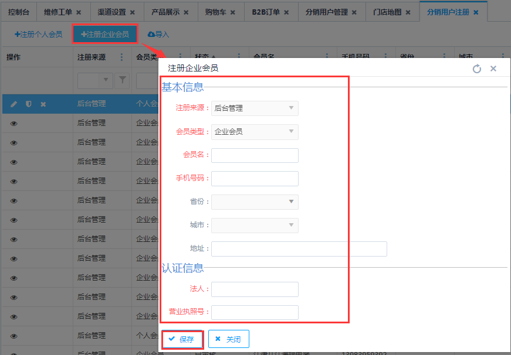Open the 注册来源 column options menu
This screenshot has height=355, width=511.
[x=121, y=57]
